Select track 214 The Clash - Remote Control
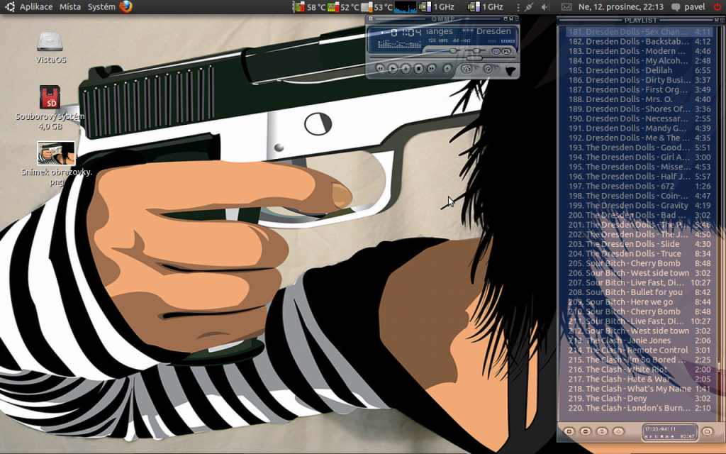 point(639,350)
